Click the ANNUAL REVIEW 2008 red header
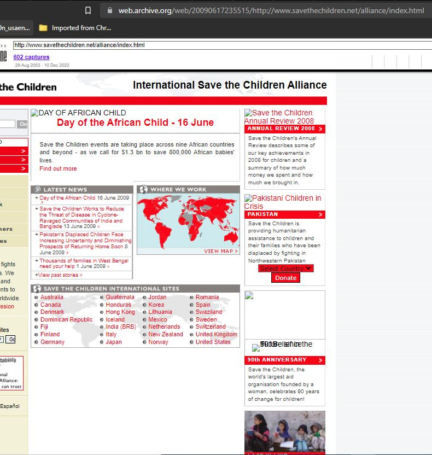Viewport: 432px width, 455px height. pos(284,129)
